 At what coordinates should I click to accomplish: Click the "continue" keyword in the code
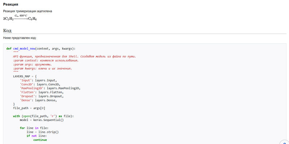click(x=40, y=140)
